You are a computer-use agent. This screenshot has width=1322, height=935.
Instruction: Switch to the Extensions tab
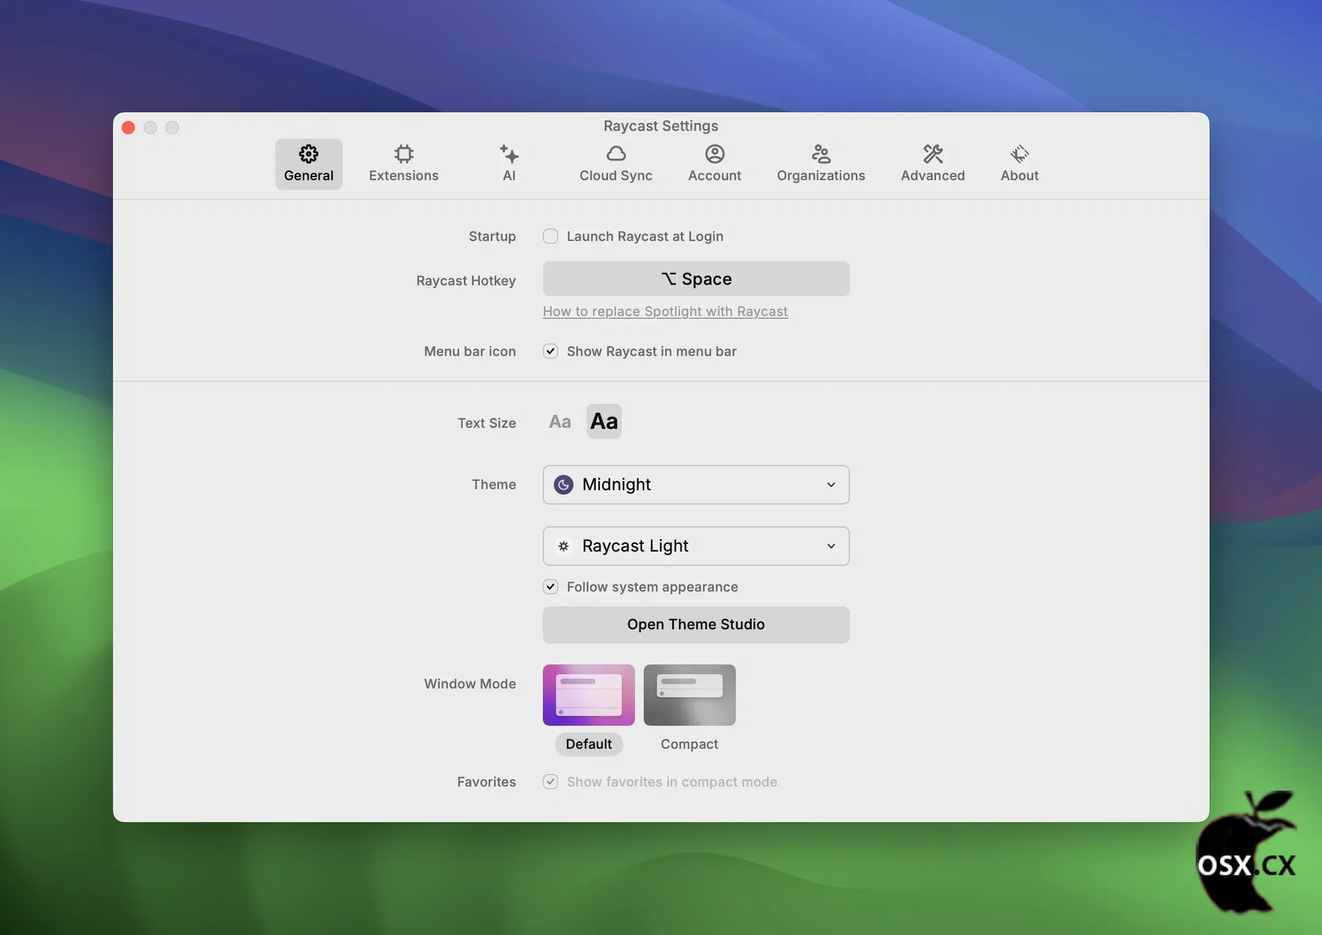point(404,164)
